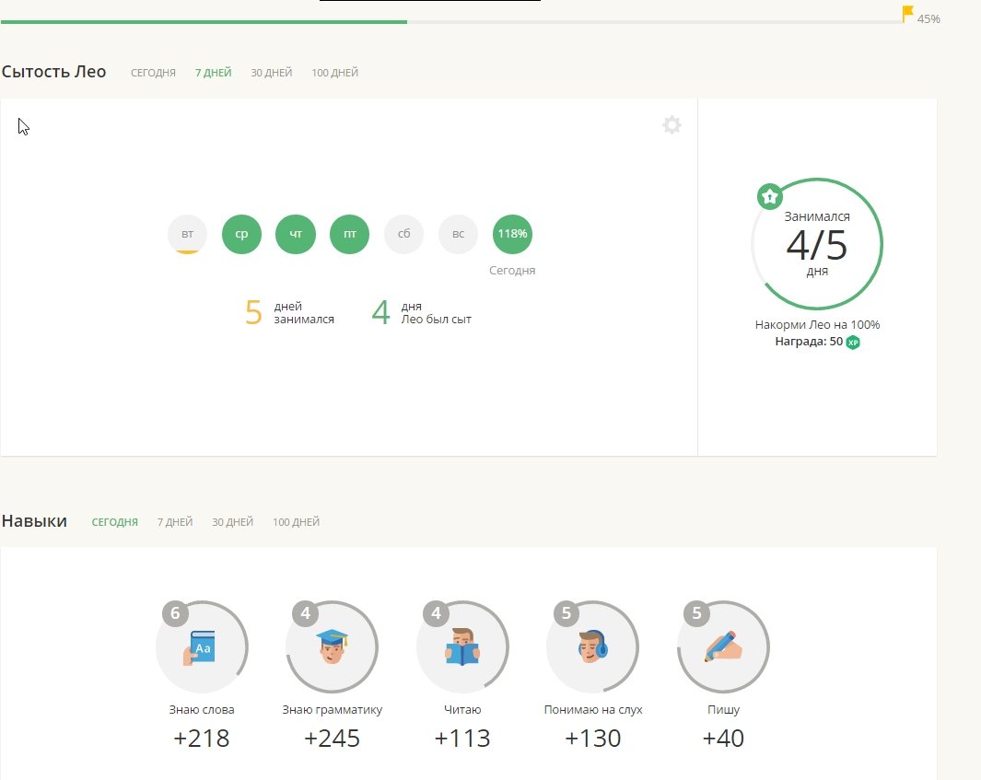The height and width of the screenshot is (780, 981).
Task: Show 100 дней period for Сытость Лео
Action: coord(334,73)
